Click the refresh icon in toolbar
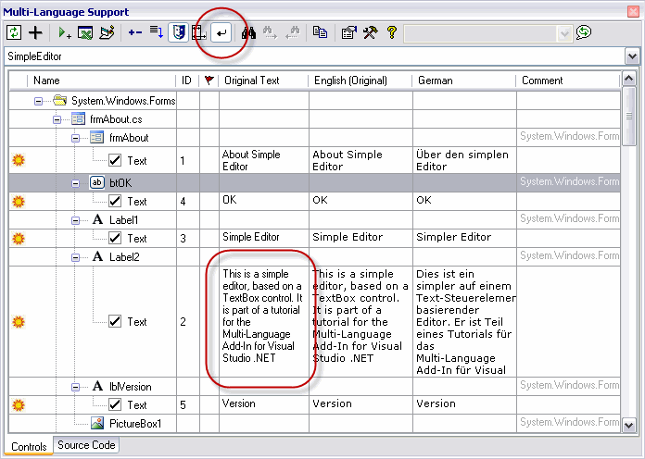The width and height of the screenshot is (645, 459). pyautogui.click(x=14, y=32)
